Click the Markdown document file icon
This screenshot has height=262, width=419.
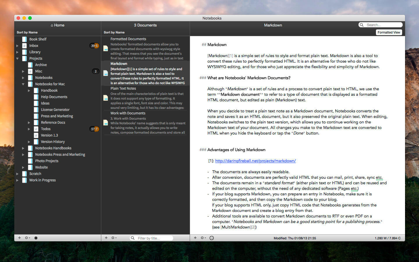coord(106,73)
